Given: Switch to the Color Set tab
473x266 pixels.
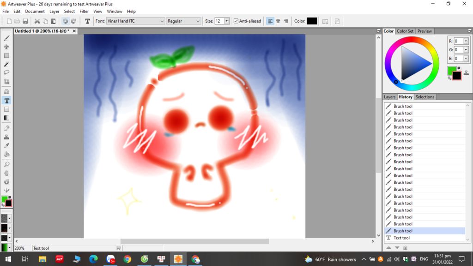Looking at the screenshot, I should (405, 31).
